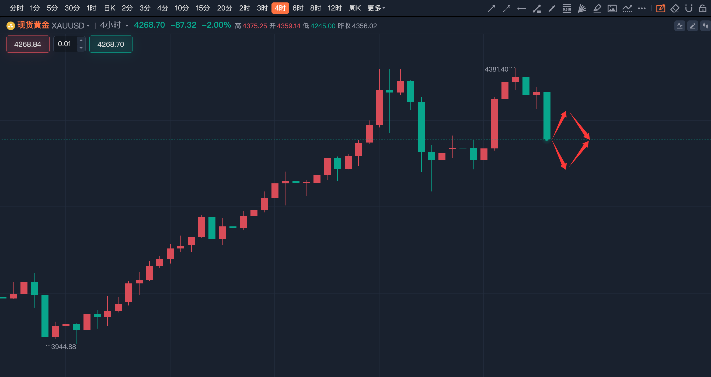Select the dashed arrow drawing tool
Viewport: 711px width, 377px height.
(507, 8)
